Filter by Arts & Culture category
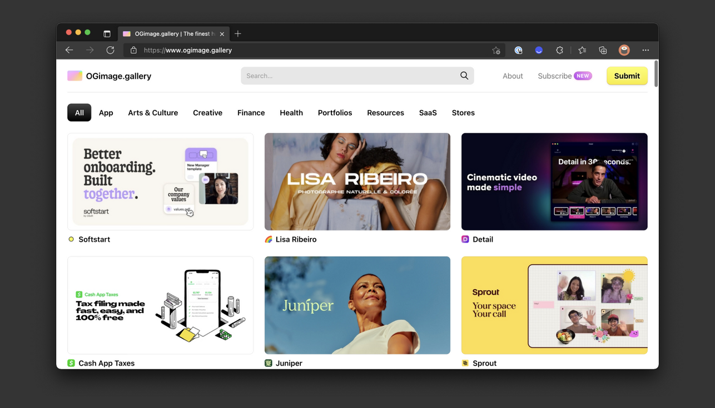The height and width of the screenshot is (408, 715). click(153, 113)
